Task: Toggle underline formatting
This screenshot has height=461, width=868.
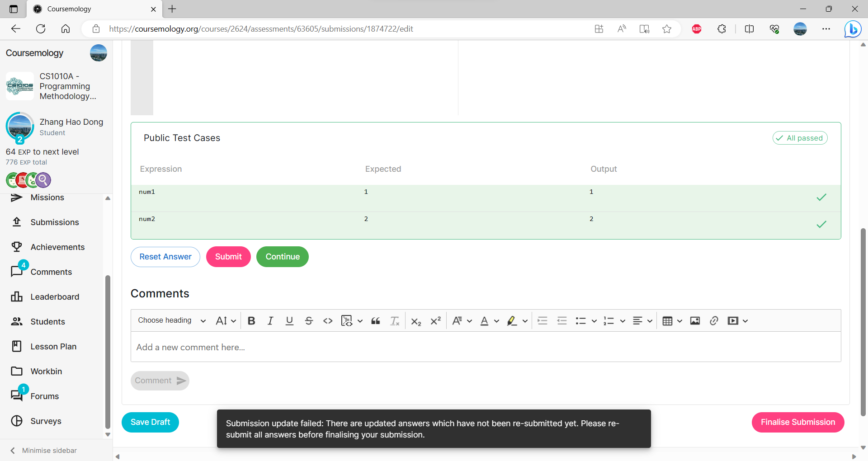Action: (289, 320)
